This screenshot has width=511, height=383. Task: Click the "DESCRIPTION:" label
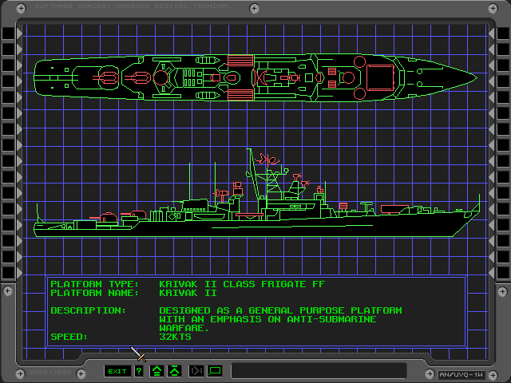pos(88,310)
